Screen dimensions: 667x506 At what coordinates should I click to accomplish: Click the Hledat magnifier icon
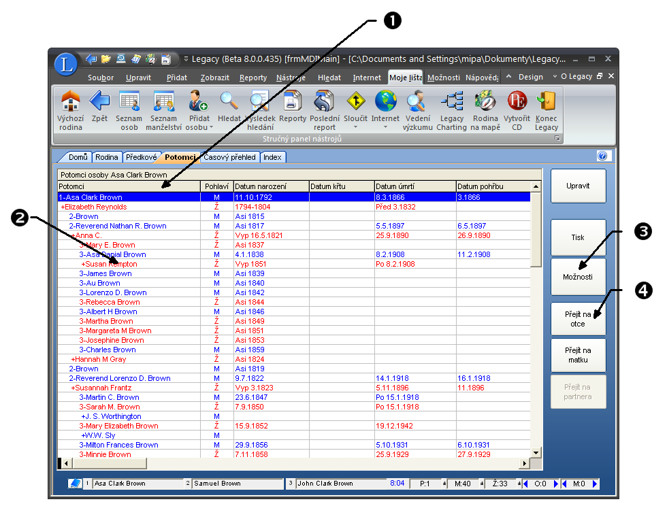(229, 102)
